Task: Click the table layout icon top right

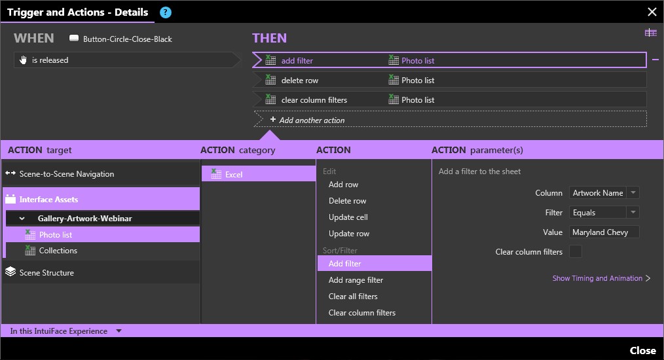Action: point(650,33)
